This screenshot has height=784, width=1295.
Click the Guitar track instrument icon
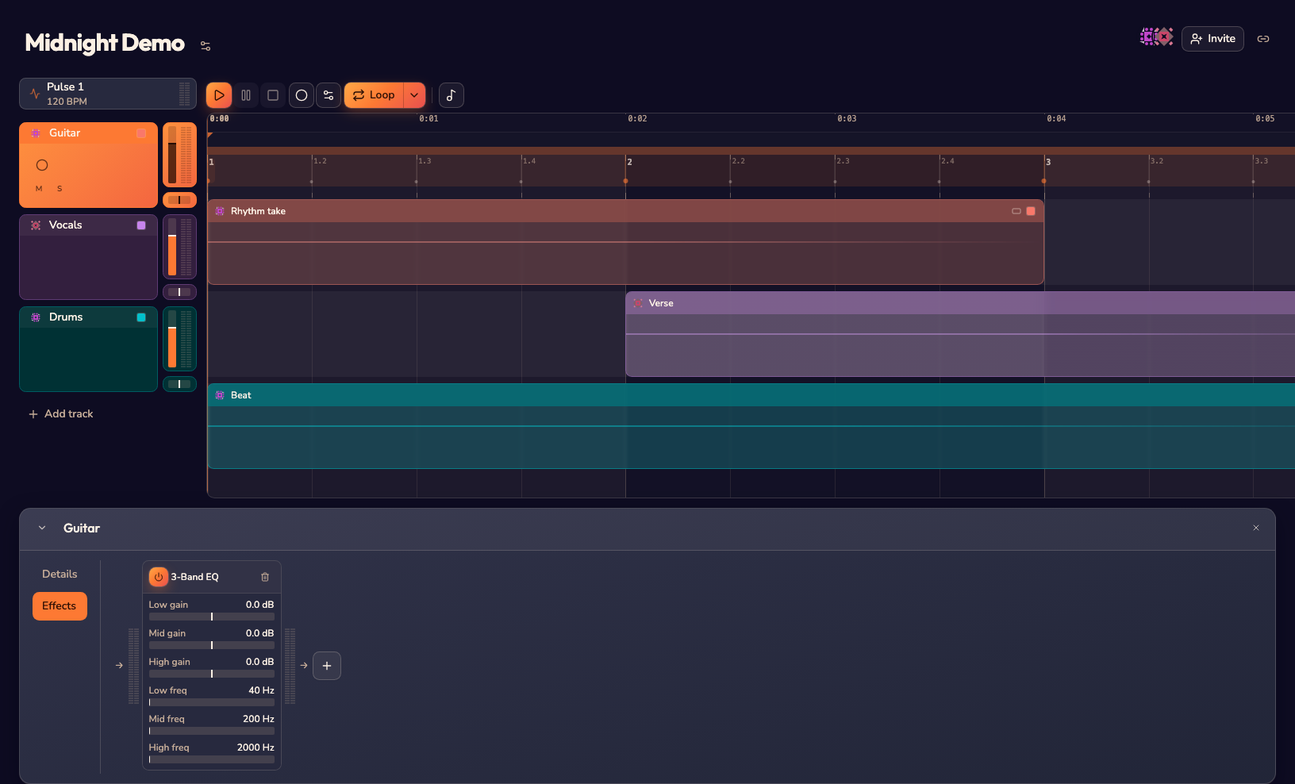(36, 133)
